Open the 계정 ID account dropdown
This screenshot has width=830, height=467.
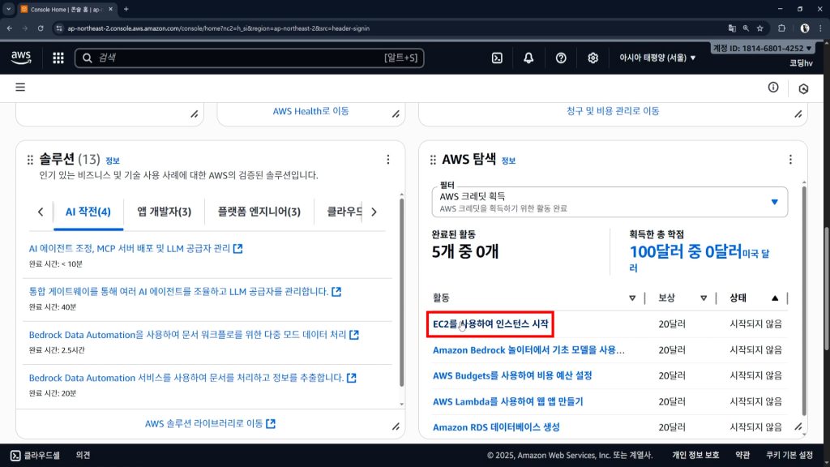click(x=762, y=48)
